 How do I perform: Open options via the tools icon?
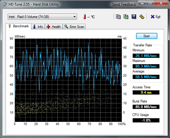pos(142,17)
